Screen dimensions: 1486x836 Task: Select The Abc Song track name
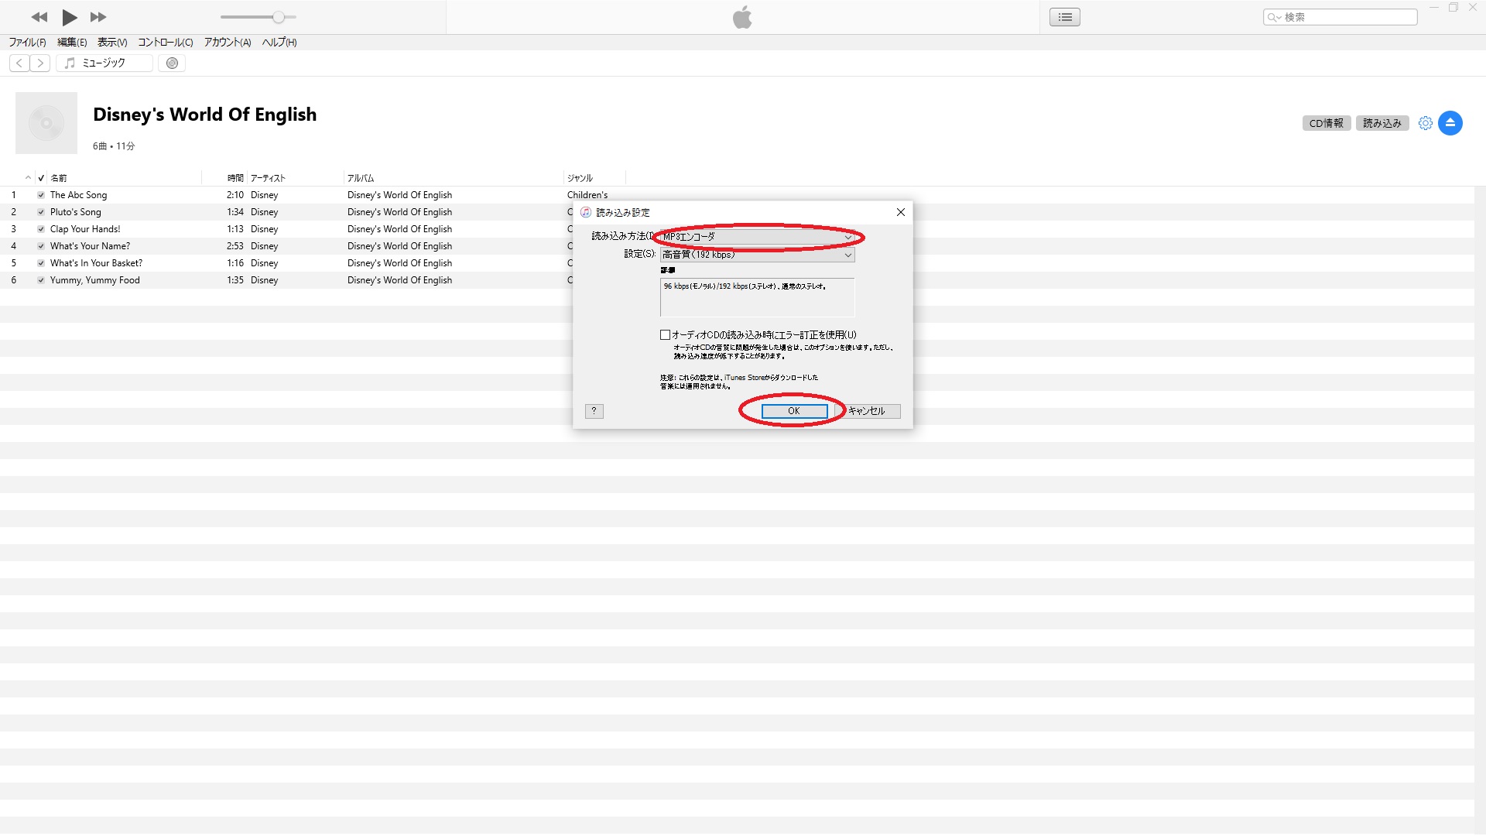79,195
